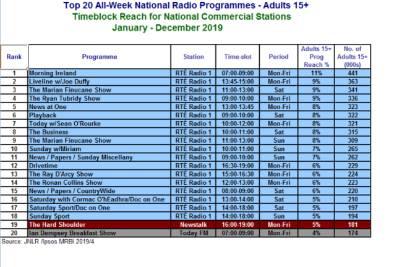402x267 pixels.
Task: Click the '08:00-09:00' time-slot cell
Action: tap(237, 191)
